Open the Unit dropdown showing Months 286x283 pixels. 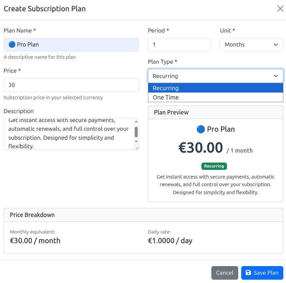(x=251, y=44)
